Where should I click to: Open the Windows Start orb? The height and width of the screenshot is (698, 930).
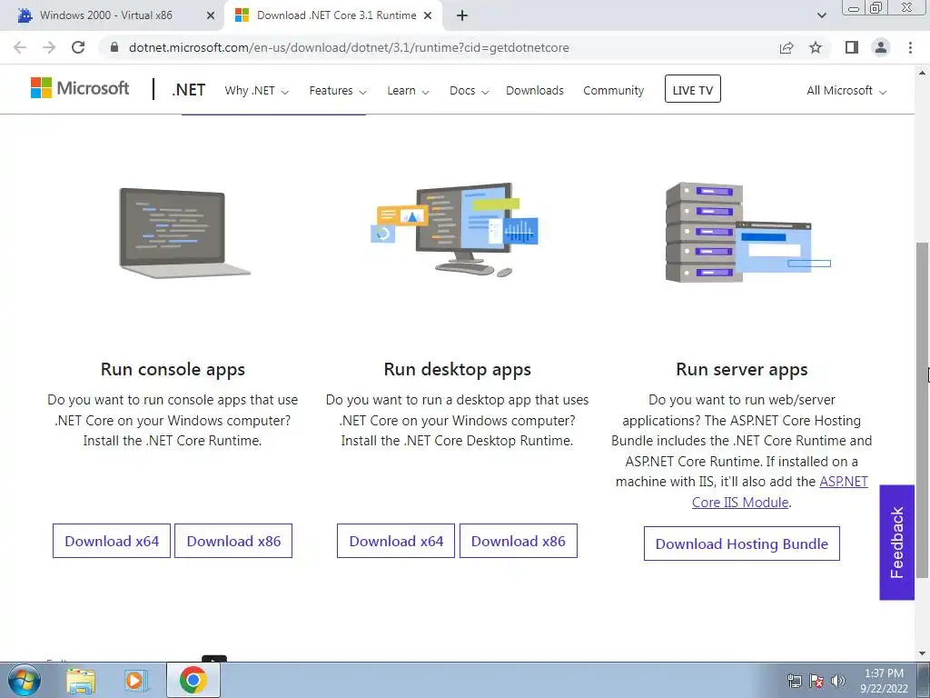tap(25, 680)
